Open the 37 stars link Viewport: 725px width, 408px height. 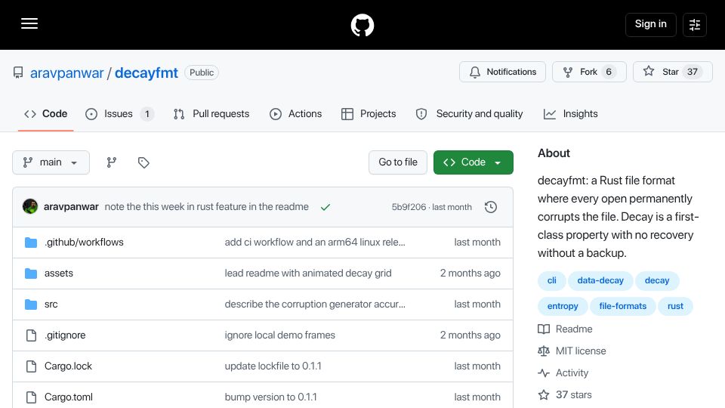point(565,395)
